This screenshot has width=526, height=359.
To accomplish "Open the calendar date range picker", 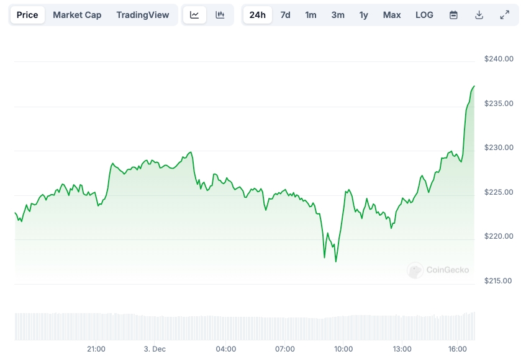I will 453,15.
